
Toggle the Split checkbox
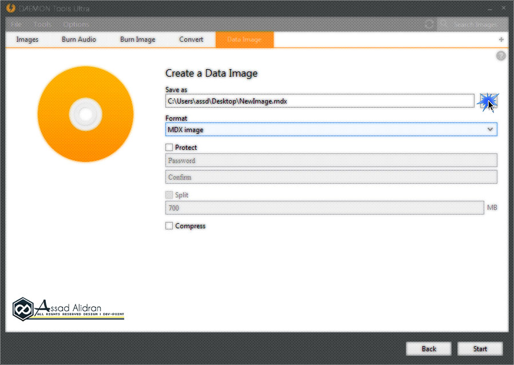169,195
